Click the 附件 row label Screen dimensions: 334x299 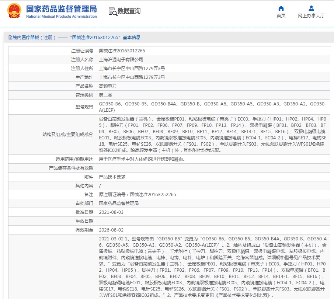89,177
